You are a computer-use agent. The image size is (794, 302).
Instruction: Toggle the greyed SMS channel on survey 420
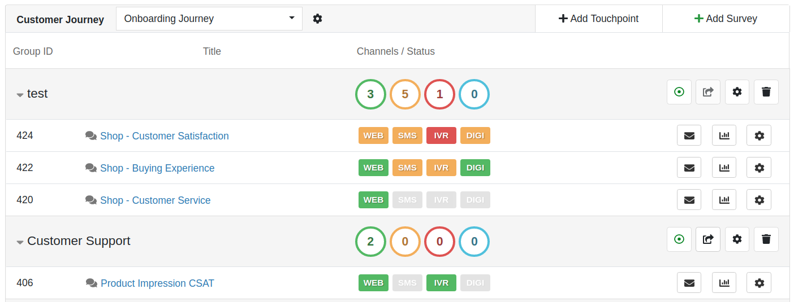coord(407,200)
